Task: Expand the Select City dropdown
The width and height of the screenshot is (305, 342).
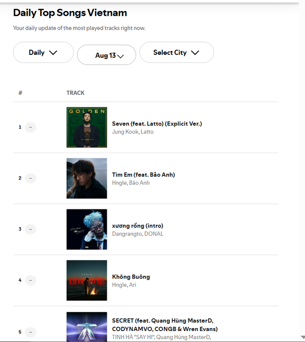Action: (x=177, y=52)
